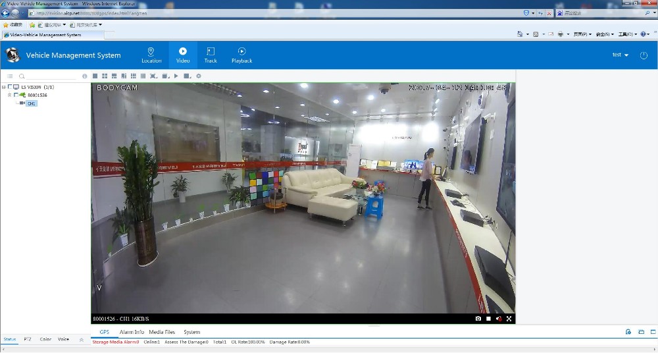Click Storage Media Alarm status text

click(116, 342)
